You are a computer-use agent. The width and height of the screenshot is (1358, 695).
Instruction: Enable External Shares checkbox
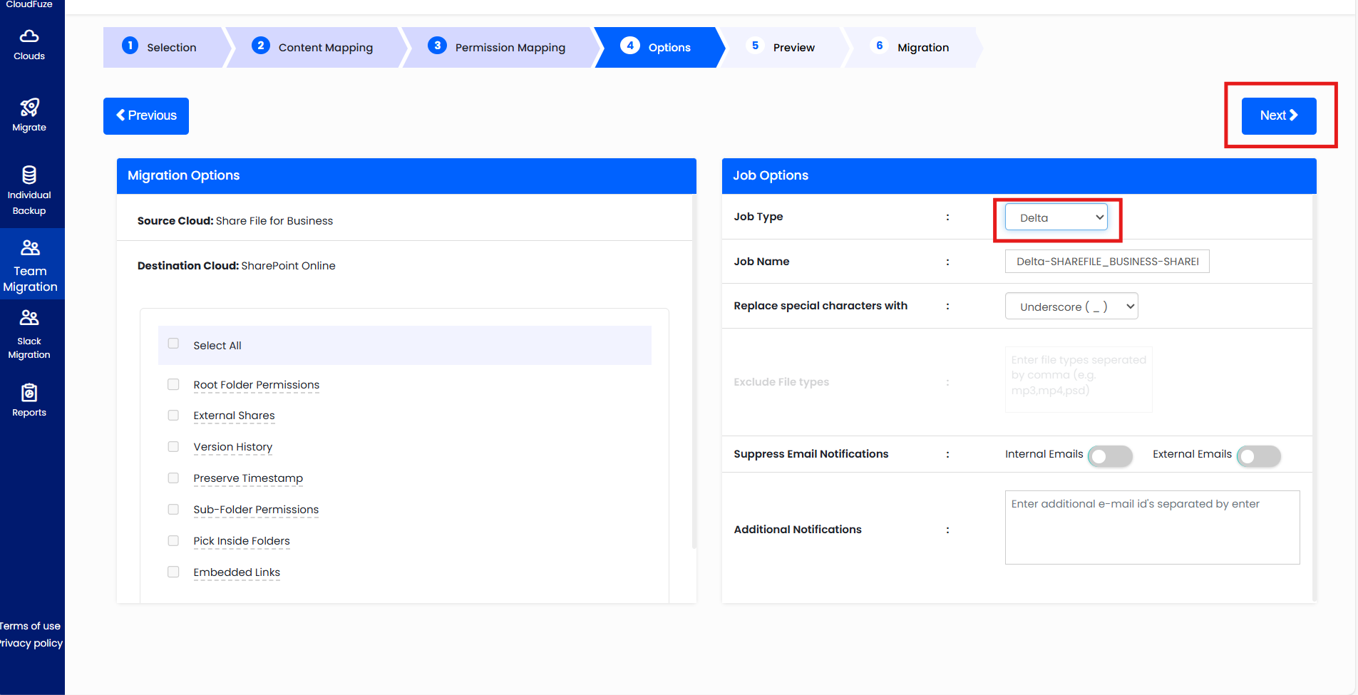173,415
